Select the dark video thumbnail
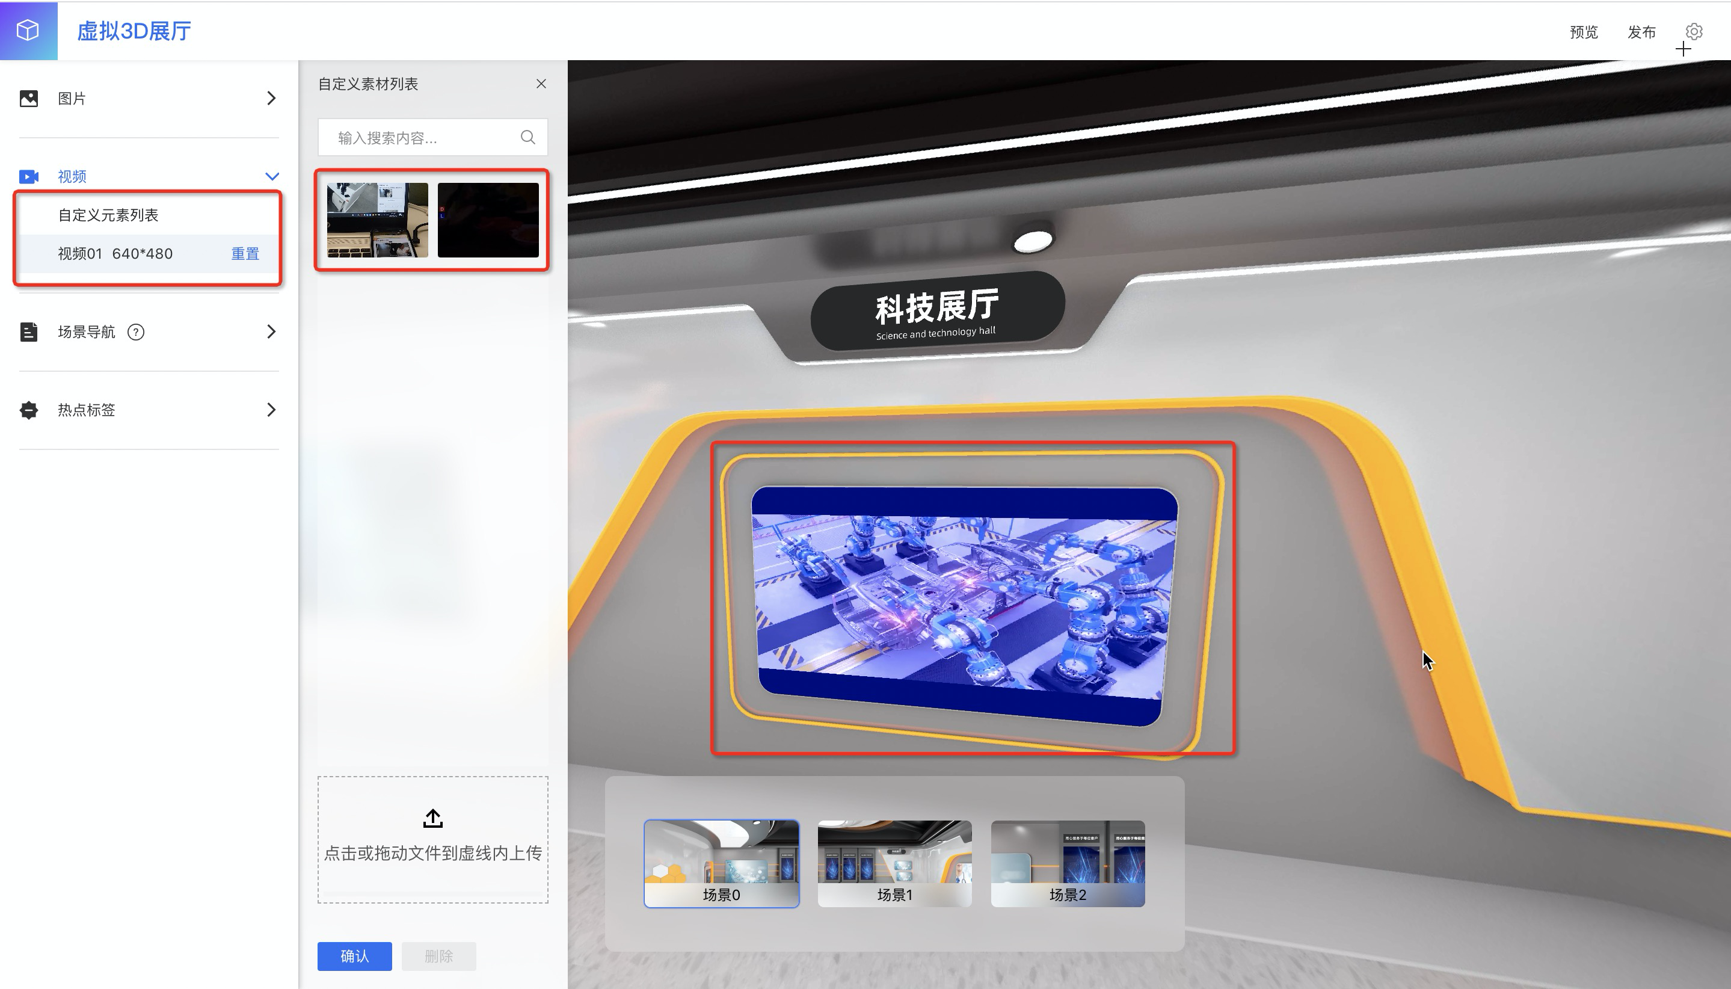1731x989 pixels. [x=488, y=220]
